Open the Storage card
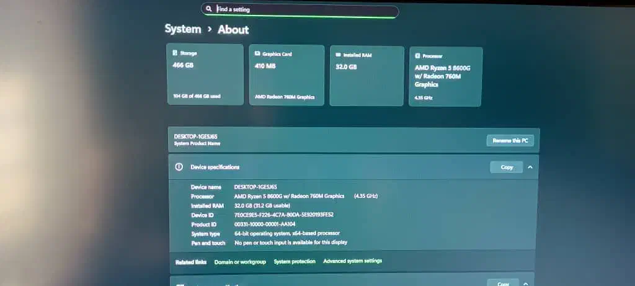 click(205, 74)
